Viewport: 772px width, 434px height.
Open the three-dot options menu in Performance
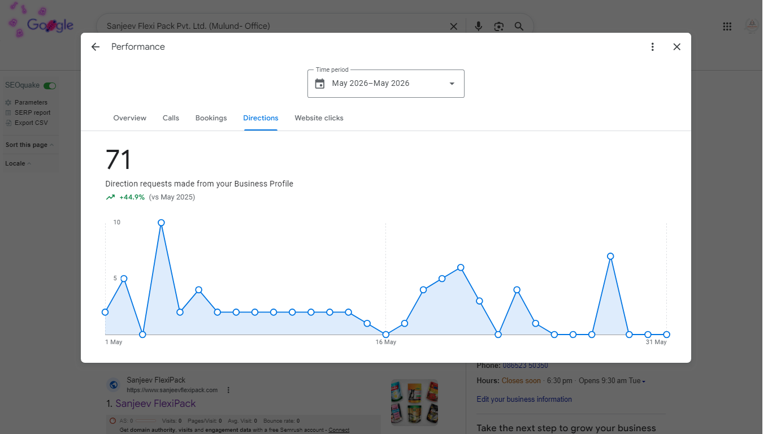tap(652, 47)
